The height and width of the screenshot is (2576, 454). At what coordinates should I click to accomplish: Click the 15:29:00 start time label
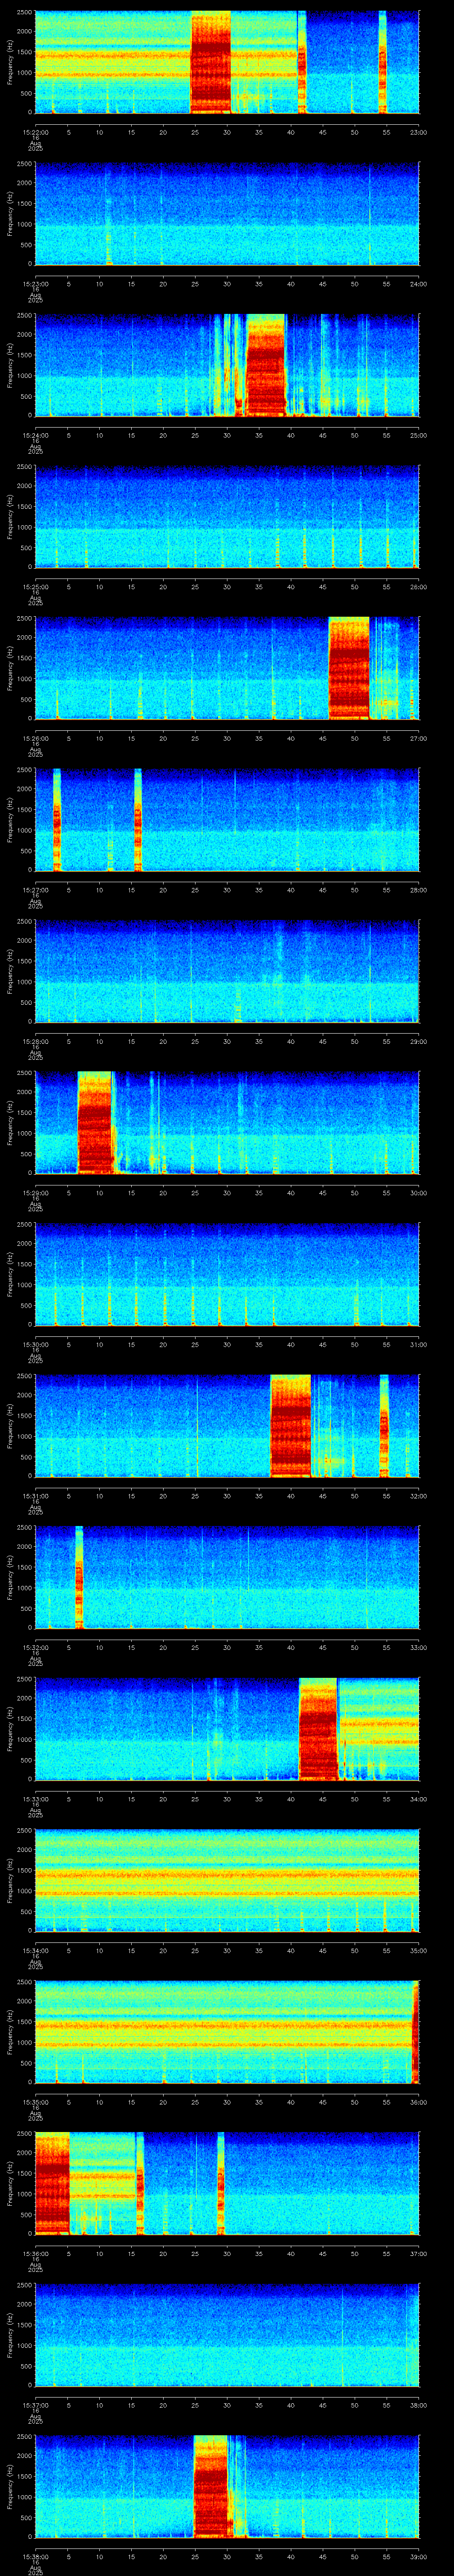tap(35, 1192)
